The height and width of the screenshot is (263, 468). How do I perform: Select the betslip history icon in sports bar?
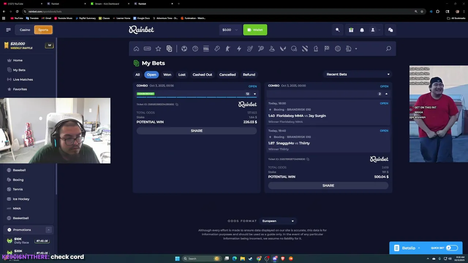point(169,49)
